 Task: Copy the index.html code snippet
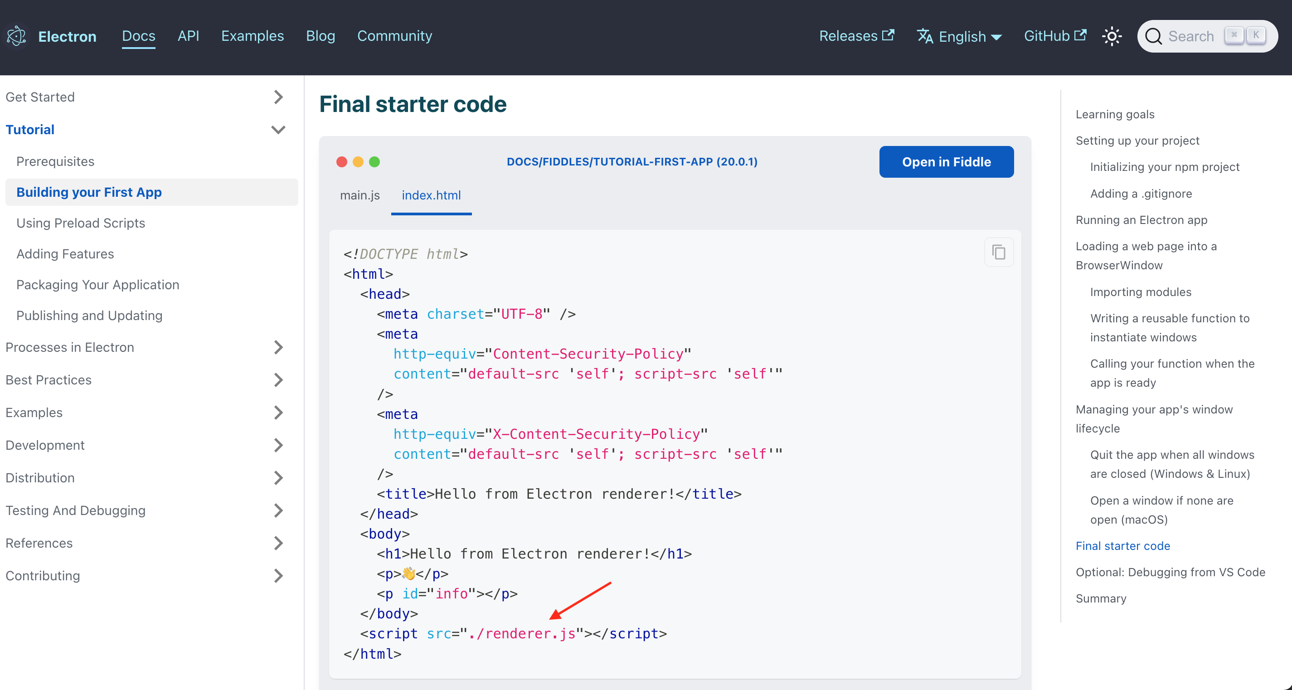[x=999, y=252]
